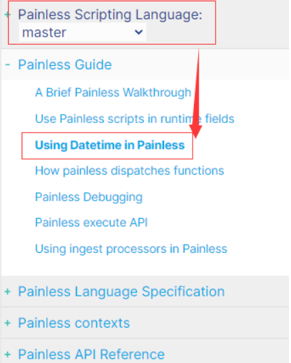The height and width of the screenshot is (363, 291).
Task: Expand Painless contexts using its plus icon
Action: click(x=7, y=323)
